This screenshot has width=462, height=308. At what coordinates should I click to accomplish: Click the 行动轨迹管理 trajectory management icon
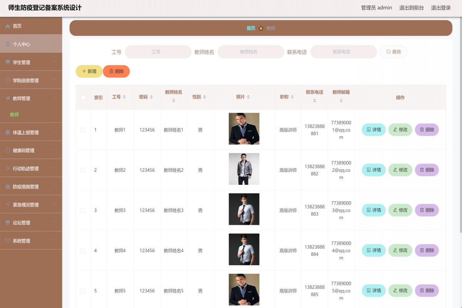(x=7, y=168)
